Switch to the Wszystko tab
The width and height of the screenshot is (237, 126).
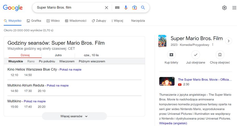[13, 21]
